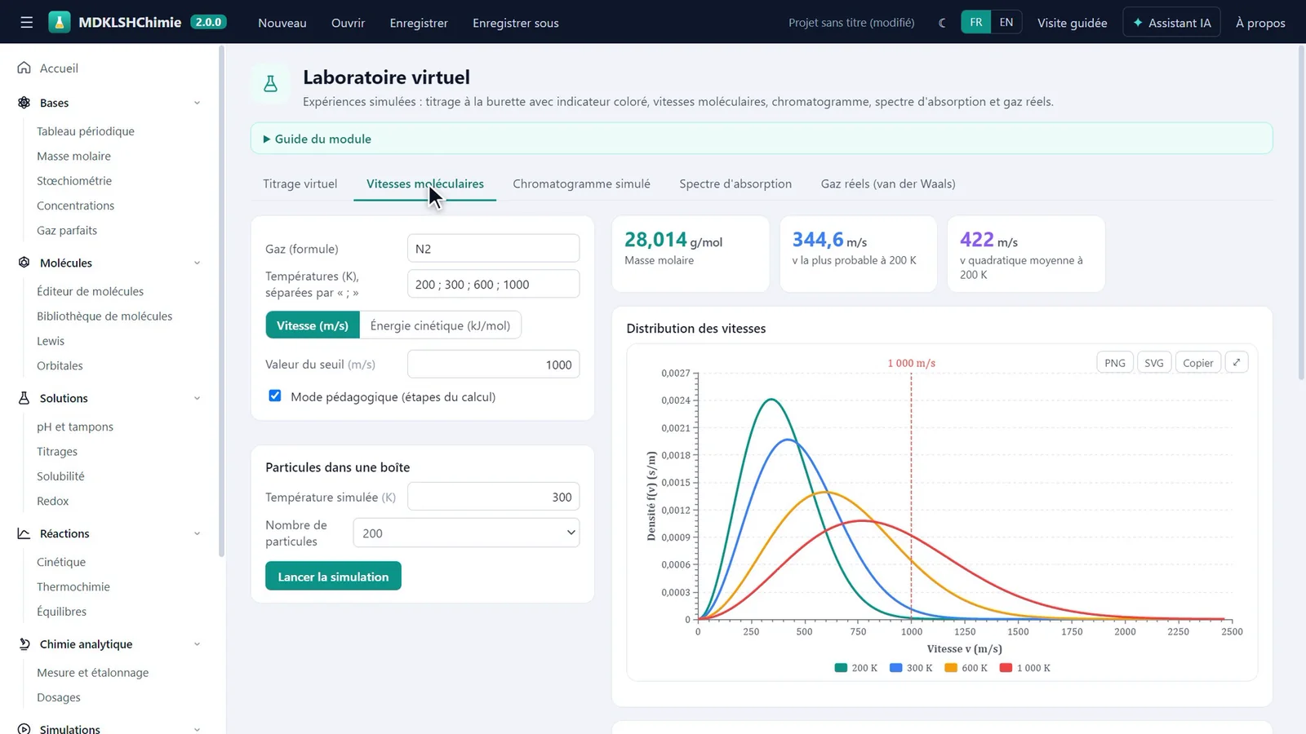
Task: Export the chart as SVG
Action: pyautogui.click(x=1154, y=362)
